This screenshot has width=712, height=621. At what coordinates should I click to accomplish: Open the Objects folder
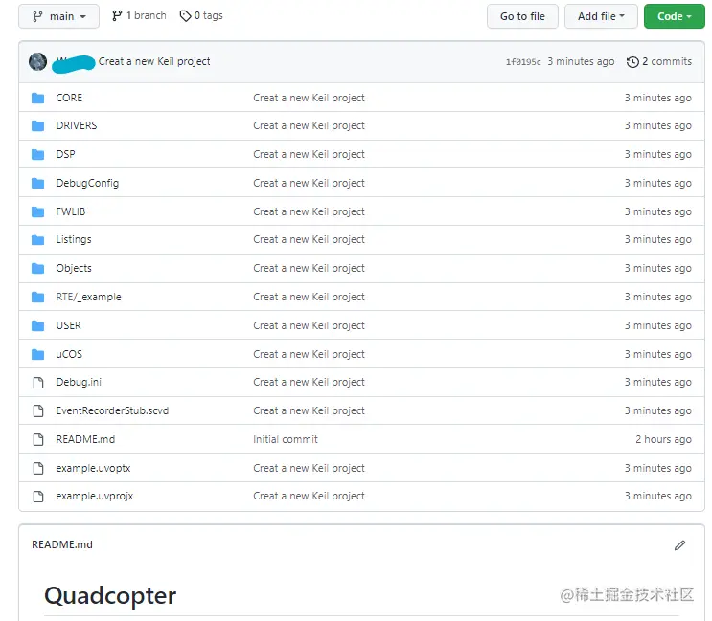(x=74, y=268)
